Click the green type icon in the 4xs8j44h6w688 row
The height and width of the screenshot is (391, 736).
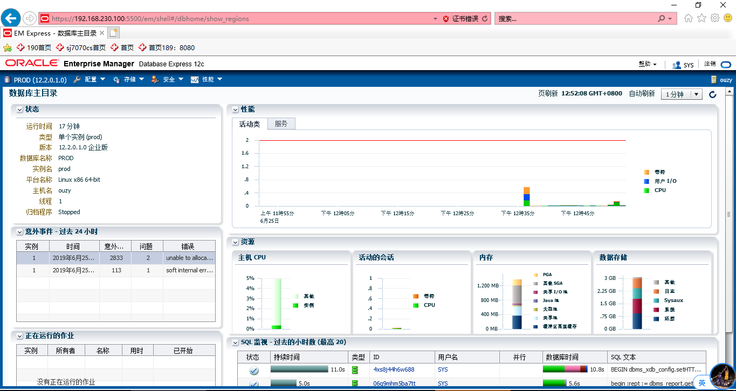point(355,370)
